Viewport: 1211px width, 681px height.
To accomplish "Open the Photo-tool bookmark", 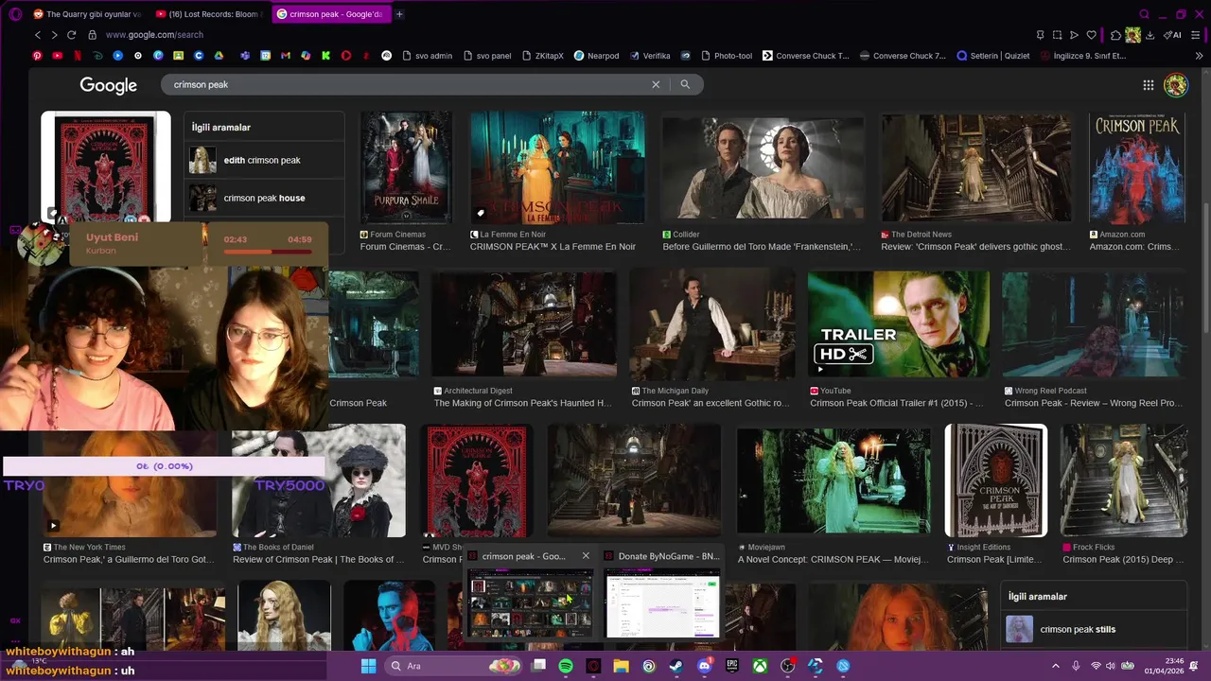I will point(726,56).
